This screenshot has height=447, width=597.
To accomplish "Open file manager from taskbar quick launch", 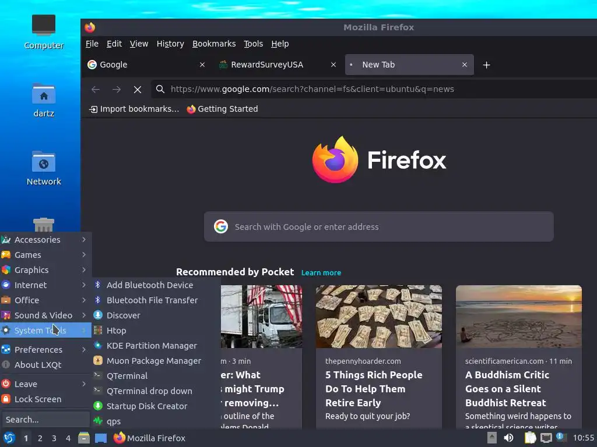I will coord(84,438).
